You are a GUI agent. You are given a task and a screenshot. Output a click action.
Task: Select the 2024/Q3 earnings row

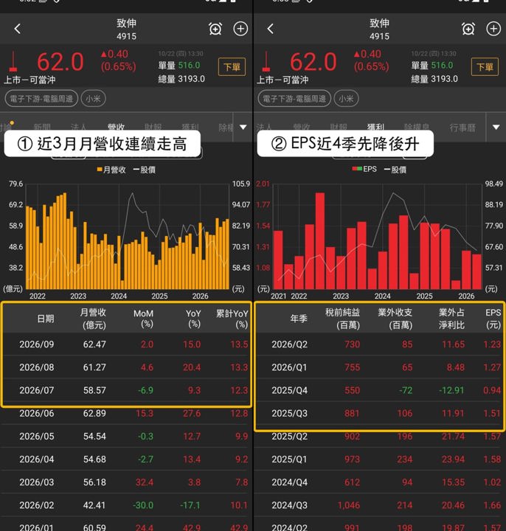pos(379,505)
